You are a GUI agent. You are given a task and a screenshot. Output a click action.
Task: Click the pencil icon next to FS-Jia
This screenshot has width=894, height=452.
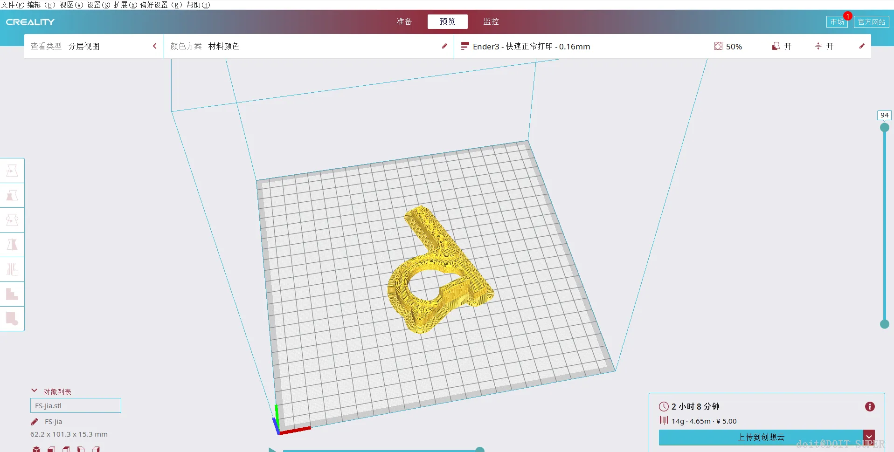[35, 422]
